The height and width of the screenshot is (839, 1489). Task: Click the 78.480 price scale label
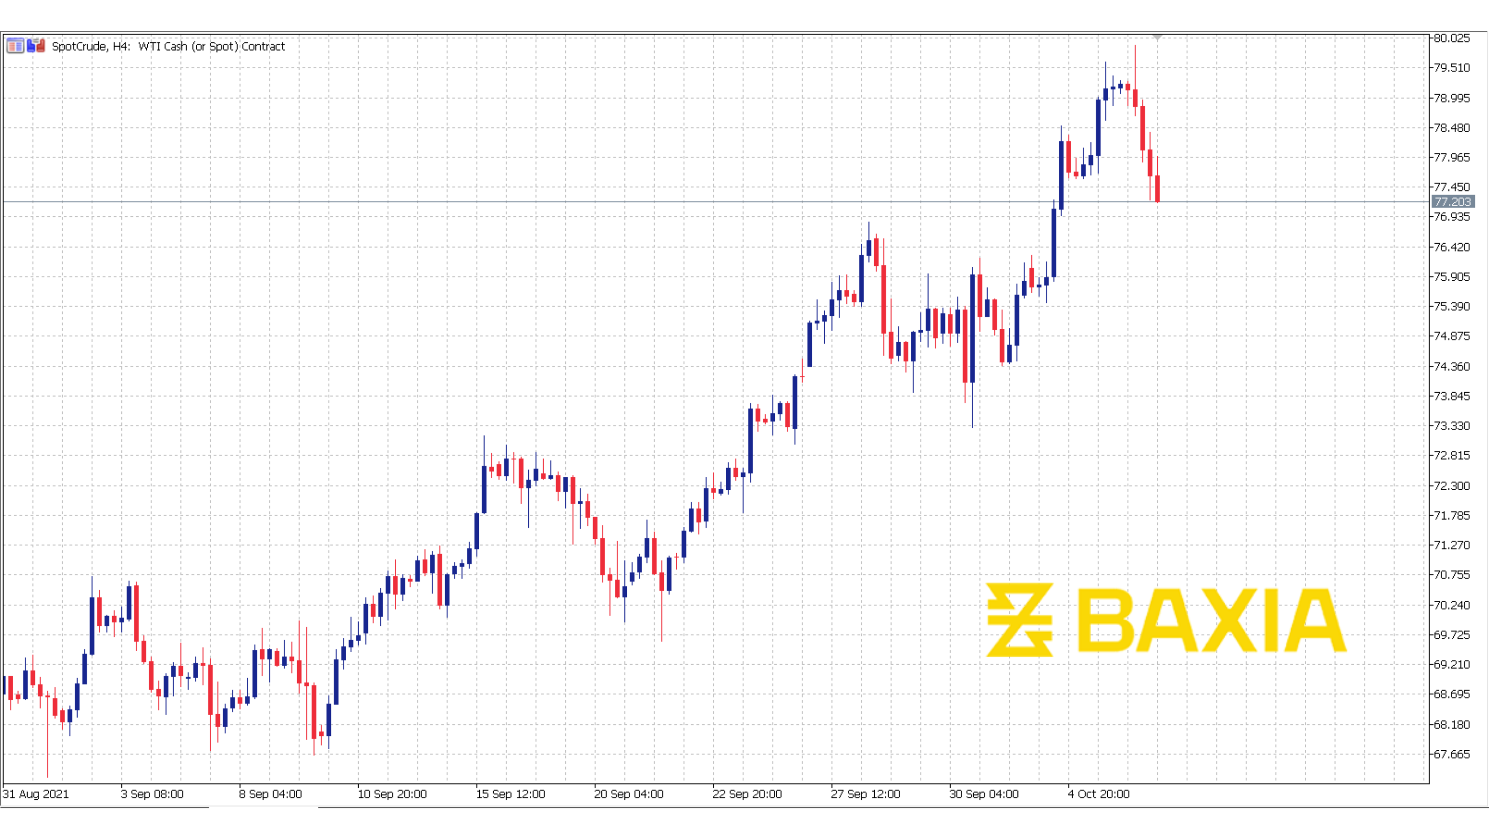(1451, 128)
